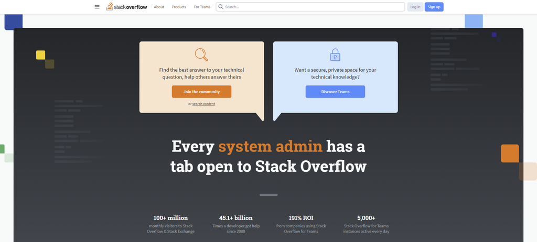Click the Discover Teams button
537x242 pixels.
pyautogui.click(x=335, y=92)
